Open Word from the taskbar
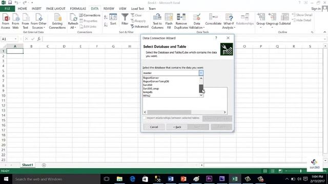Screen dimensions: 328x184 (171, 179)
